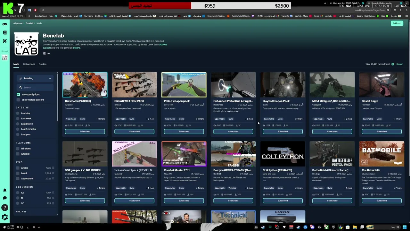Switch to the Collections tab
The image size is (410, 231).
tap(29, 64)
